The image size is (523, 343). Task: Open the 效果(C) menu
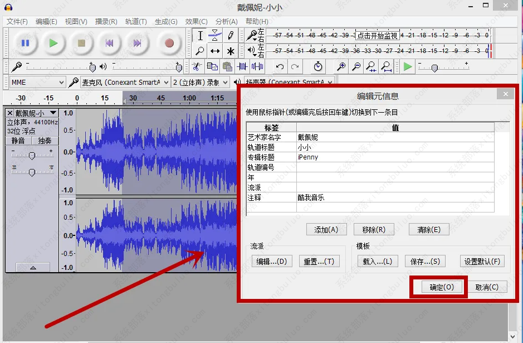coord(196,22)
